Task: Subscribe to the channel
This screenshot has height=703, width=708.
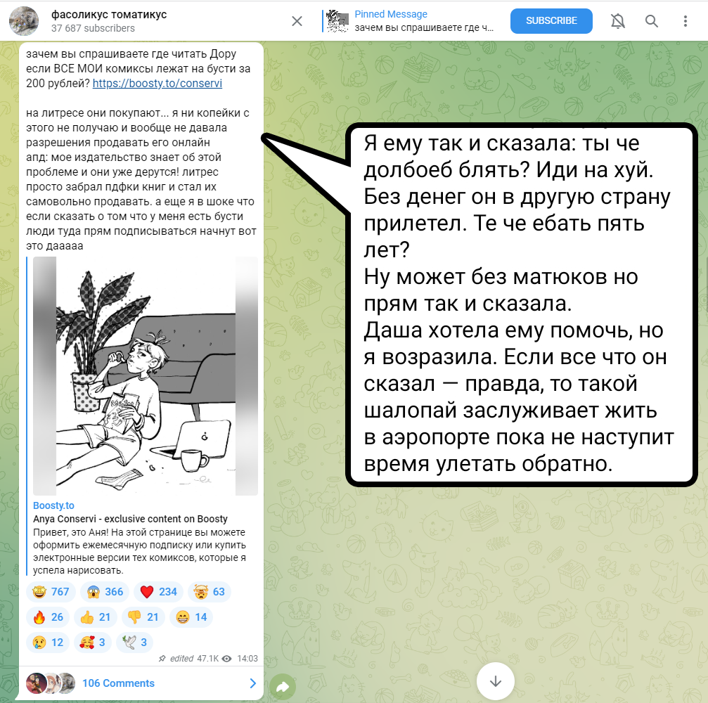Action: coord(551,21)
